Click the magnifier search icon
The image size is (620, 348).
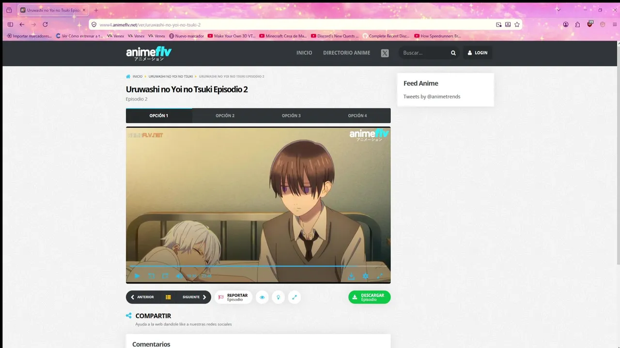pos(453,53)
